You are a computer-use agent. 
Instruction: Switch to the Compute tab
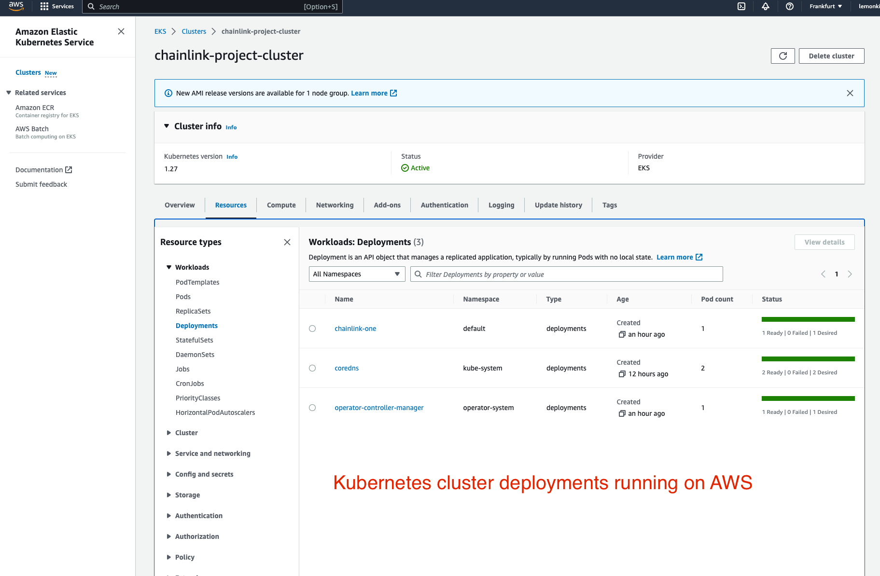point(281,205)
